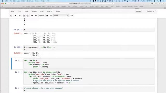Image resolution: width=166 pixels, height=93 pixels.
Task: Open the GitHub bookmarks folder dropdown
Action: coord(92,6)
